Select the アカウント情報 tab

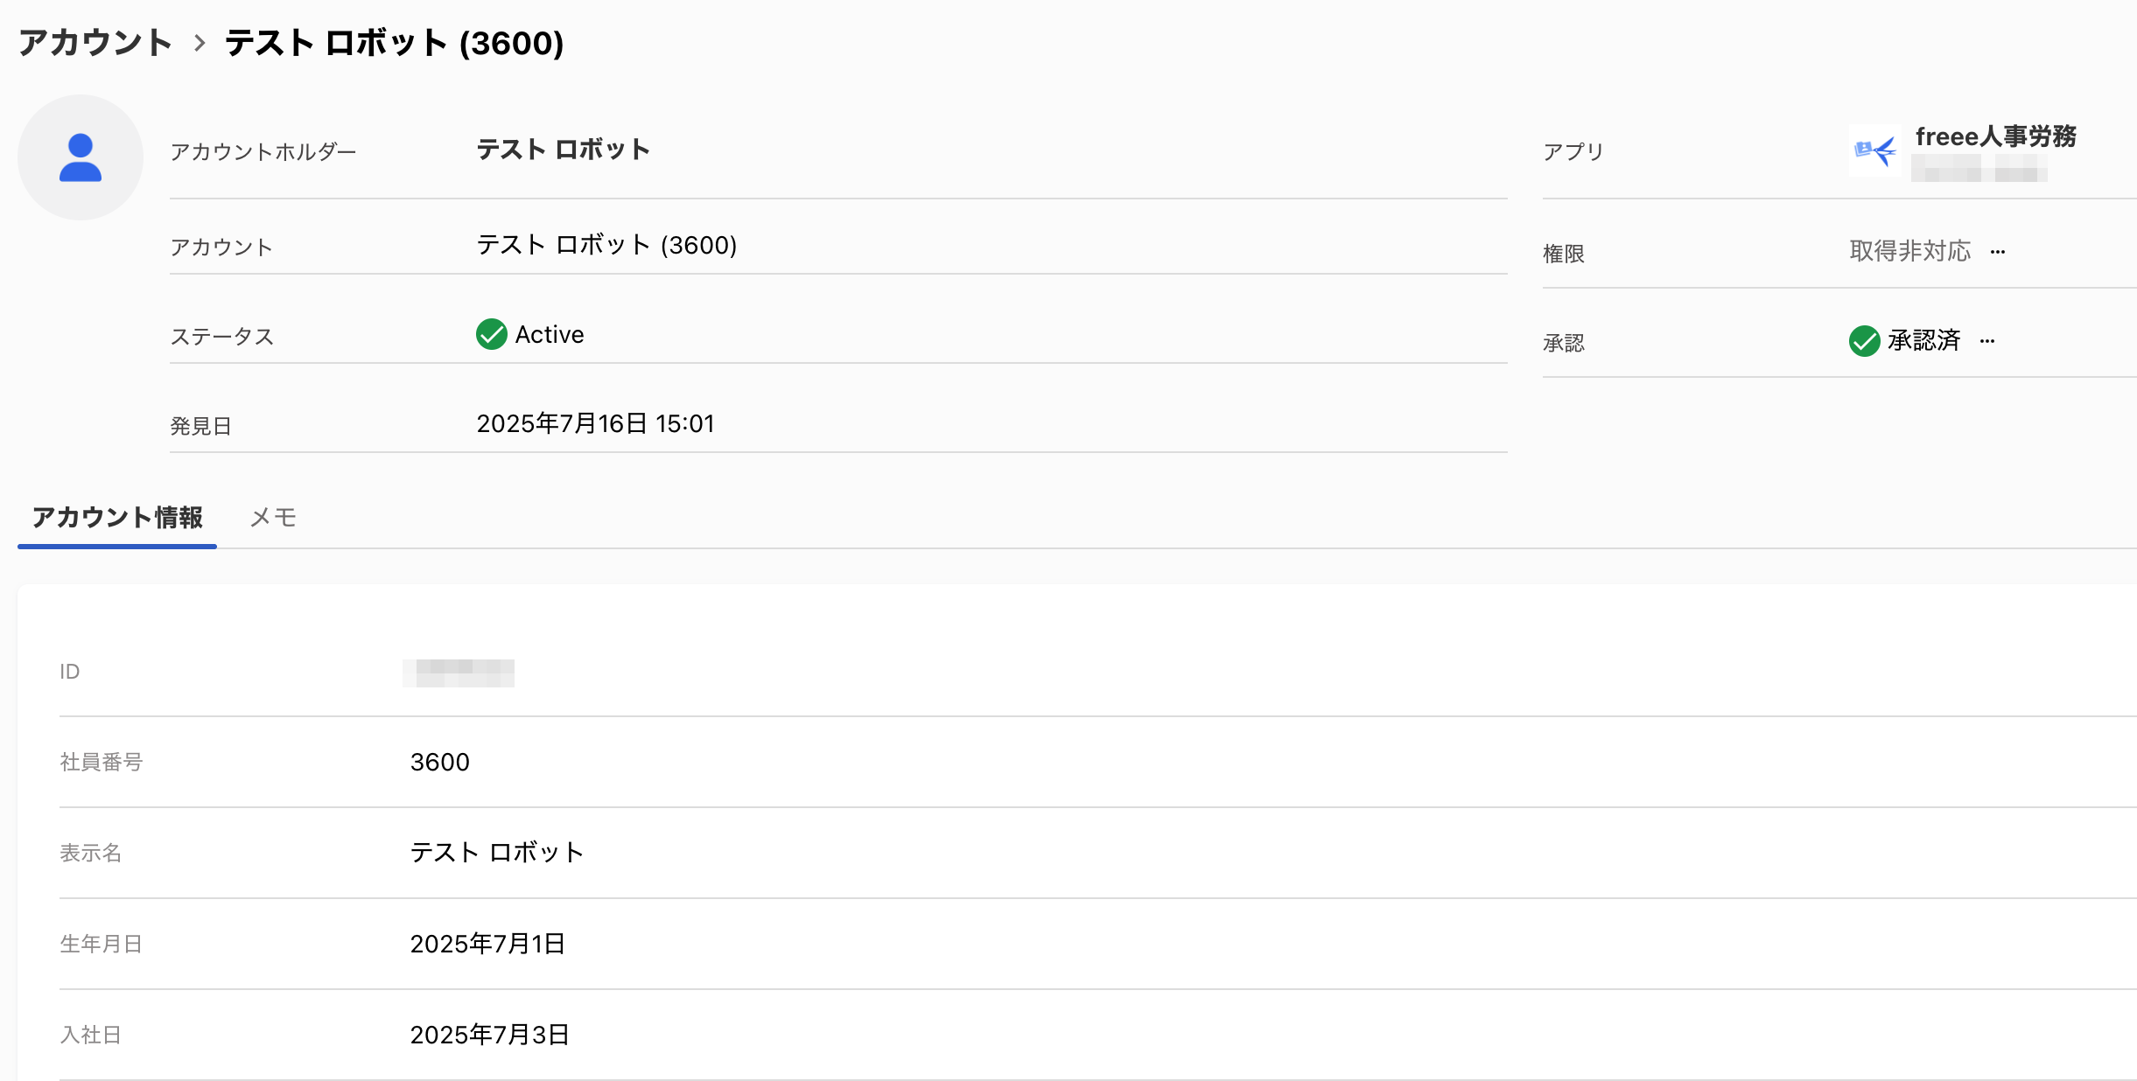117,518
